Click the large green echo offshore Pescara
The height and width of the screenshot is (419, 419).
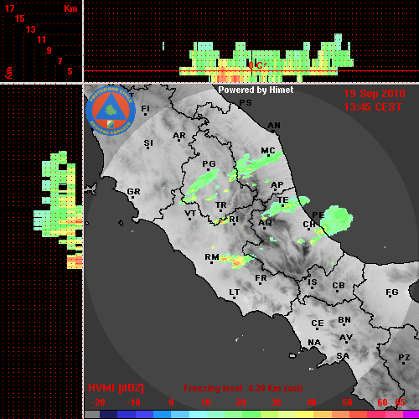coord(337,220)
